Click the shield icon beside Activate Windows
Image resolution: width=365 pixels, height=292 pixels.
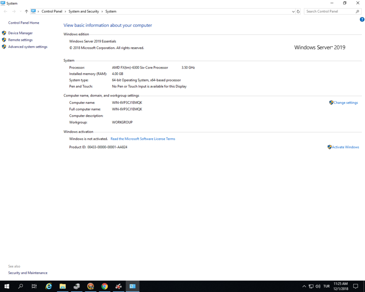330,147
